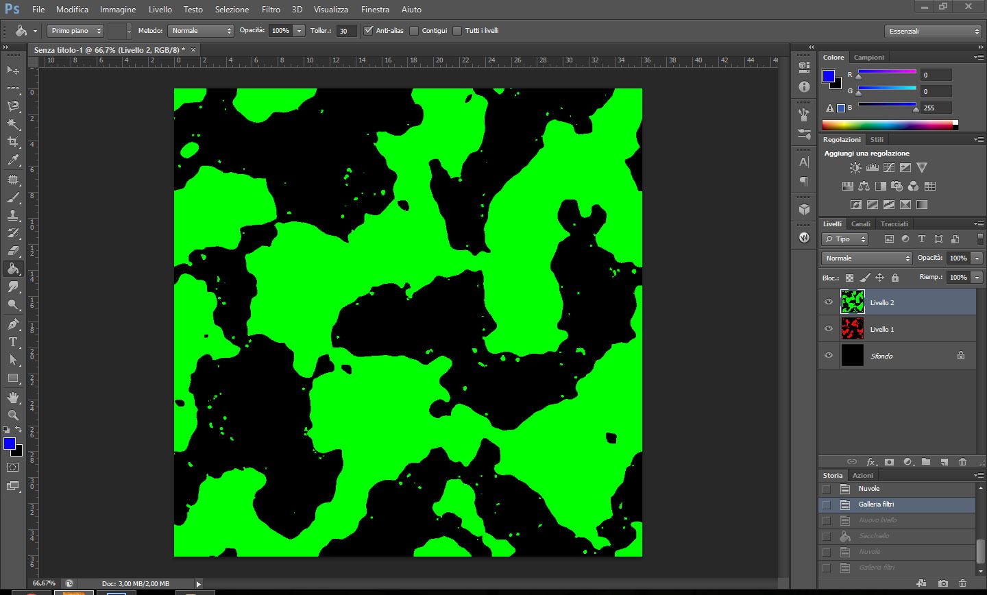Select the Crop tool
The width and height of the screenshot is (987, 595).
13,142
